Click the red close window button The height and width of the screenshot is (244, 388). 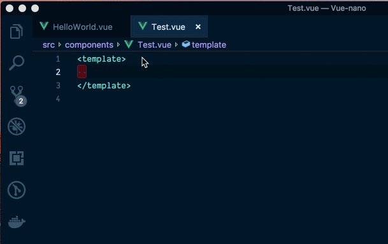click(10, 8)
